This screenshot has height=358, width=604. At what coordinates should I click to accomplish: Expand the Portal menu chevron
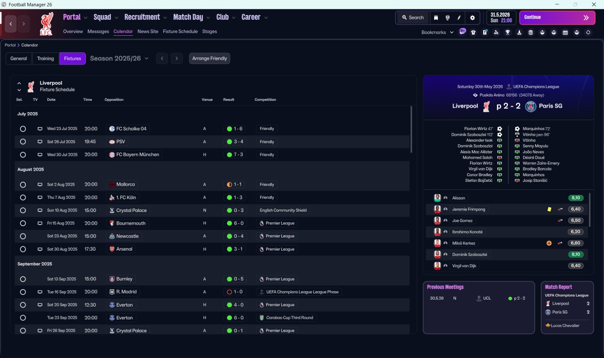coord(85,18)
